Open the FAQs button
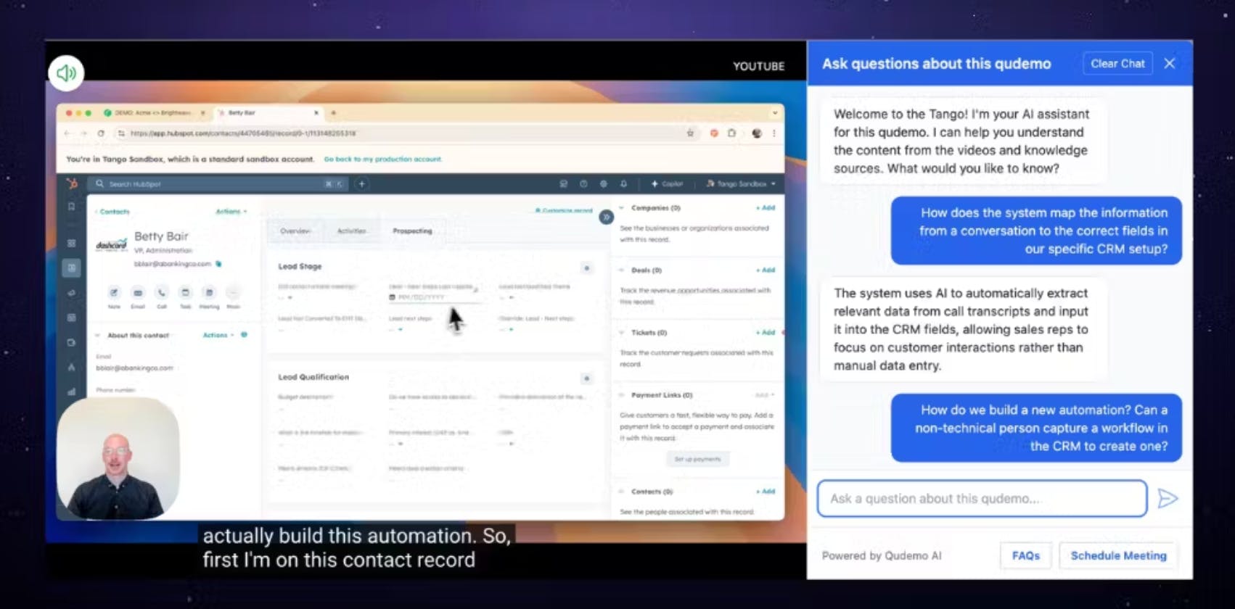The height and width of the screenshot is (609, 1235). (x=1025, y=555)
